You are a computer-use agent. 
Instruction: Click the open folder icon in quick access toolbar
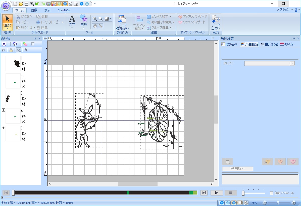coord(21,4)
